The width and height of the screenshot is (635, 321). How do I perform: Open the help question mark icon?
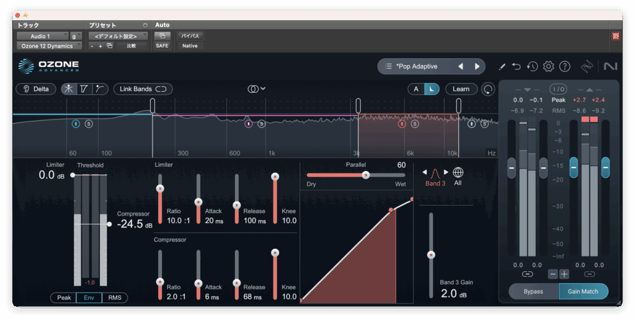tap(564, 66)
